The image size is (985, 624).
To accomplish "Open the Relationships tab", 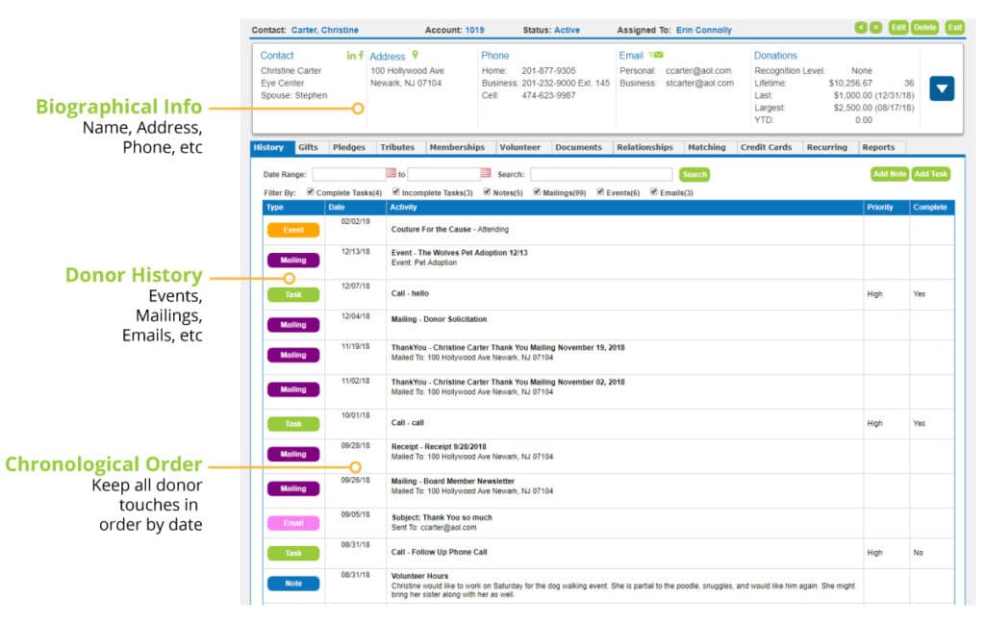I will click(644, 147).
